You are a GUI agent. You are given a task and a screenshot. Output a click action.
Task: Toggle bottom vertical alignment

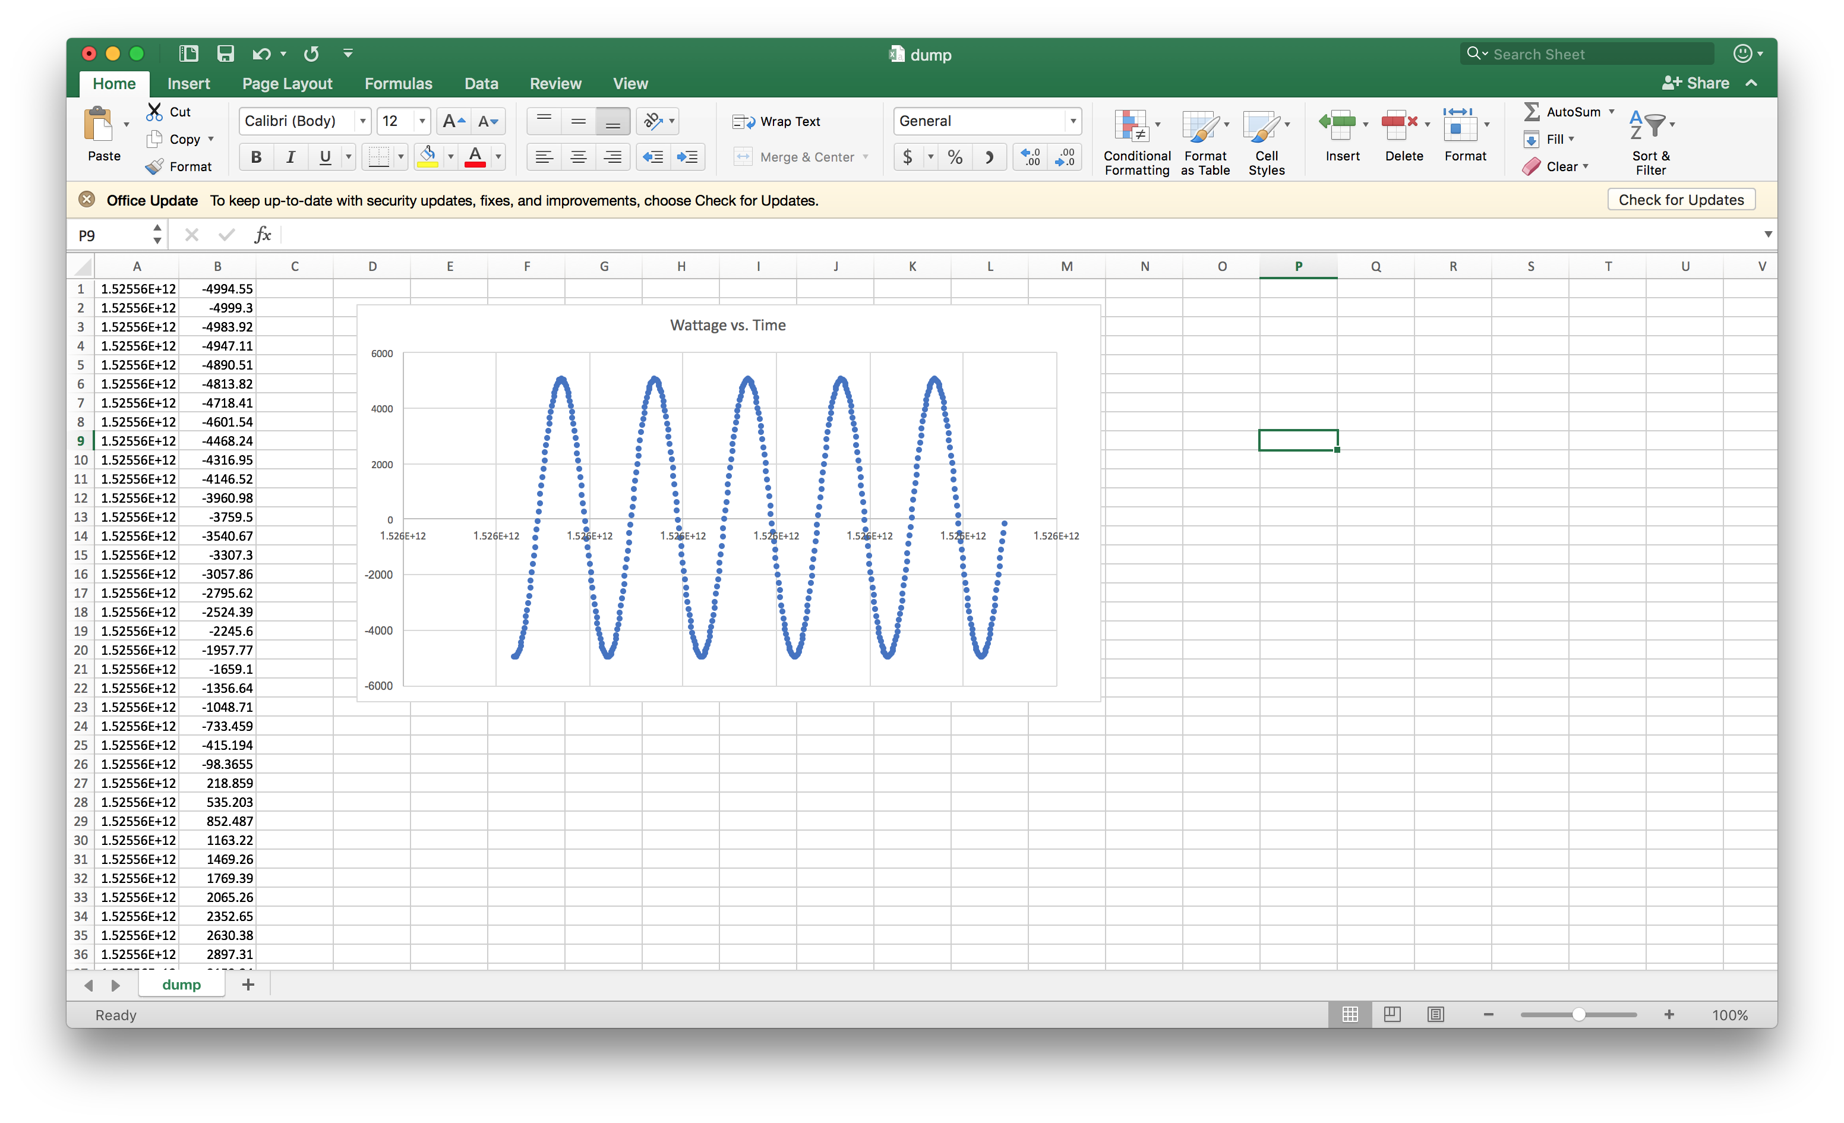pyautogui.click(x=613, y=121)
